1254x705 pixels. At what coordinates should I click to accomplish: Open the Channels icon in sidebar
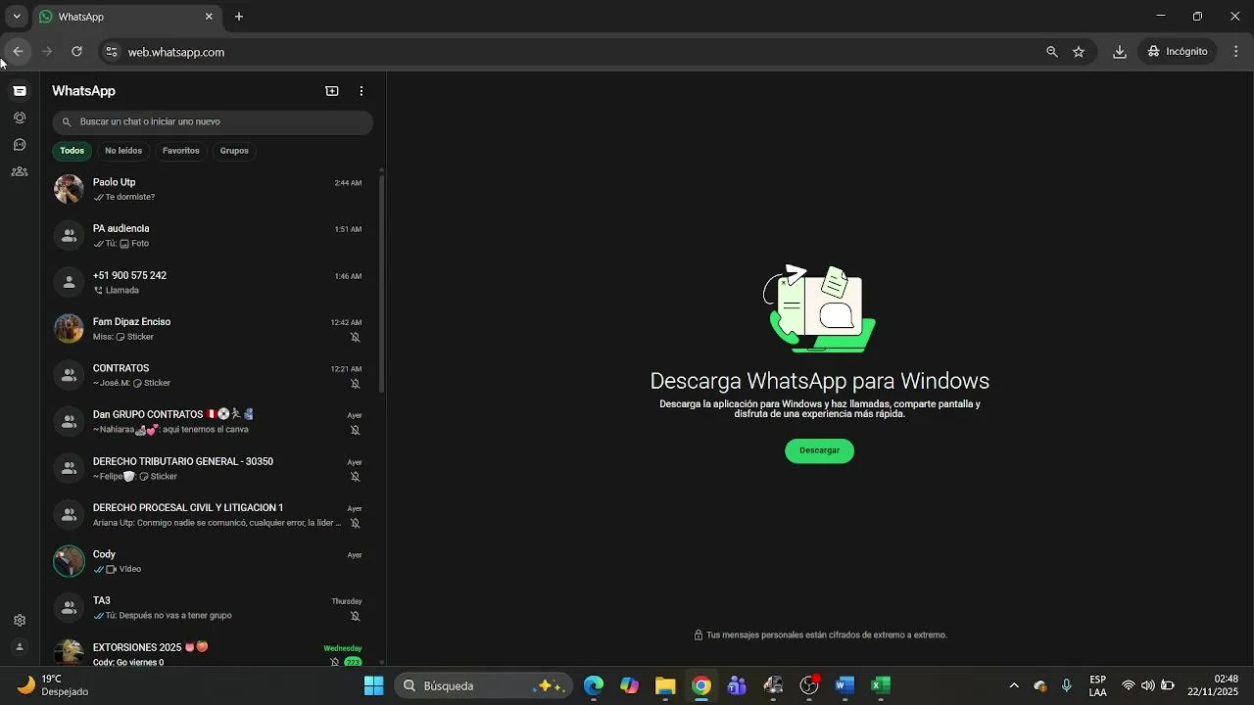pos(20,145)
